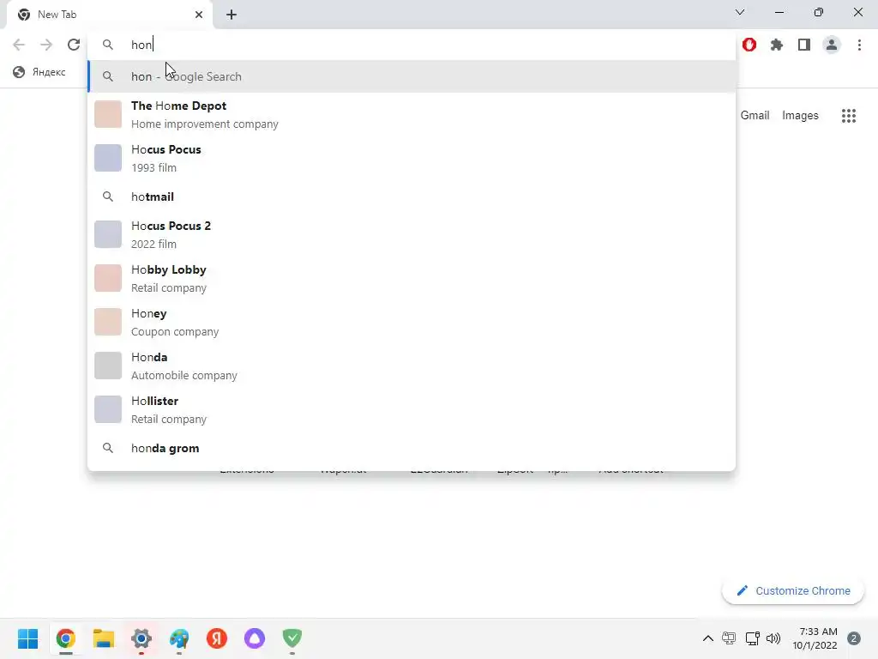Screen dimensions: 878x659
Task: Open the profile avatar menu
Action: (832, 45)
